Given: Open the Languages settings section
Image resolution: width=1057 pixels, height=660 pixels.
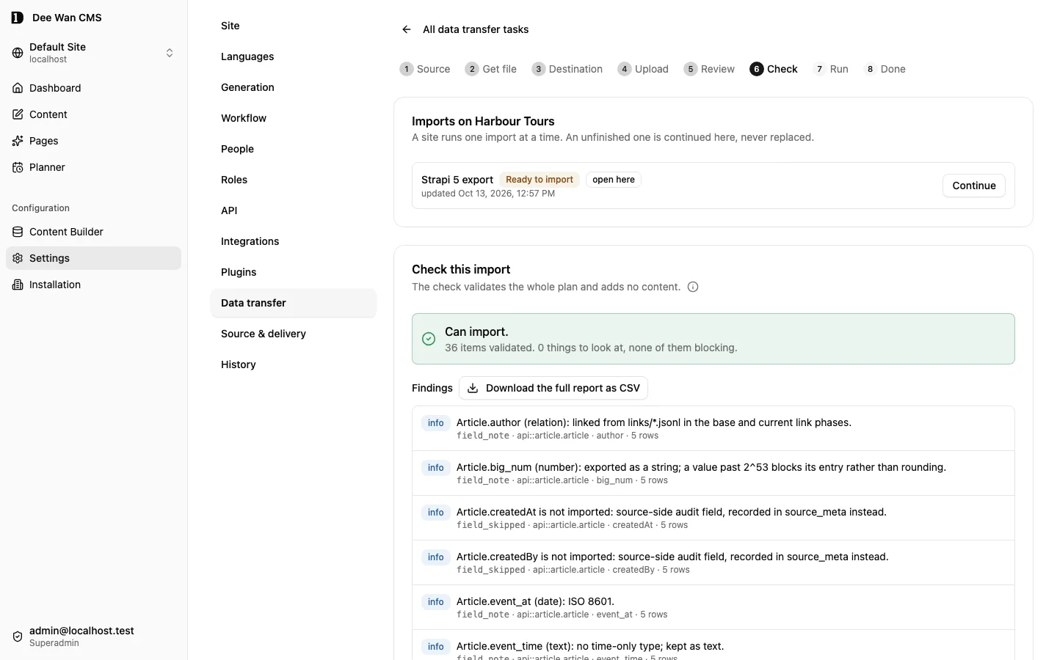Looking at the screenshot, I should [x=294, y=56].
